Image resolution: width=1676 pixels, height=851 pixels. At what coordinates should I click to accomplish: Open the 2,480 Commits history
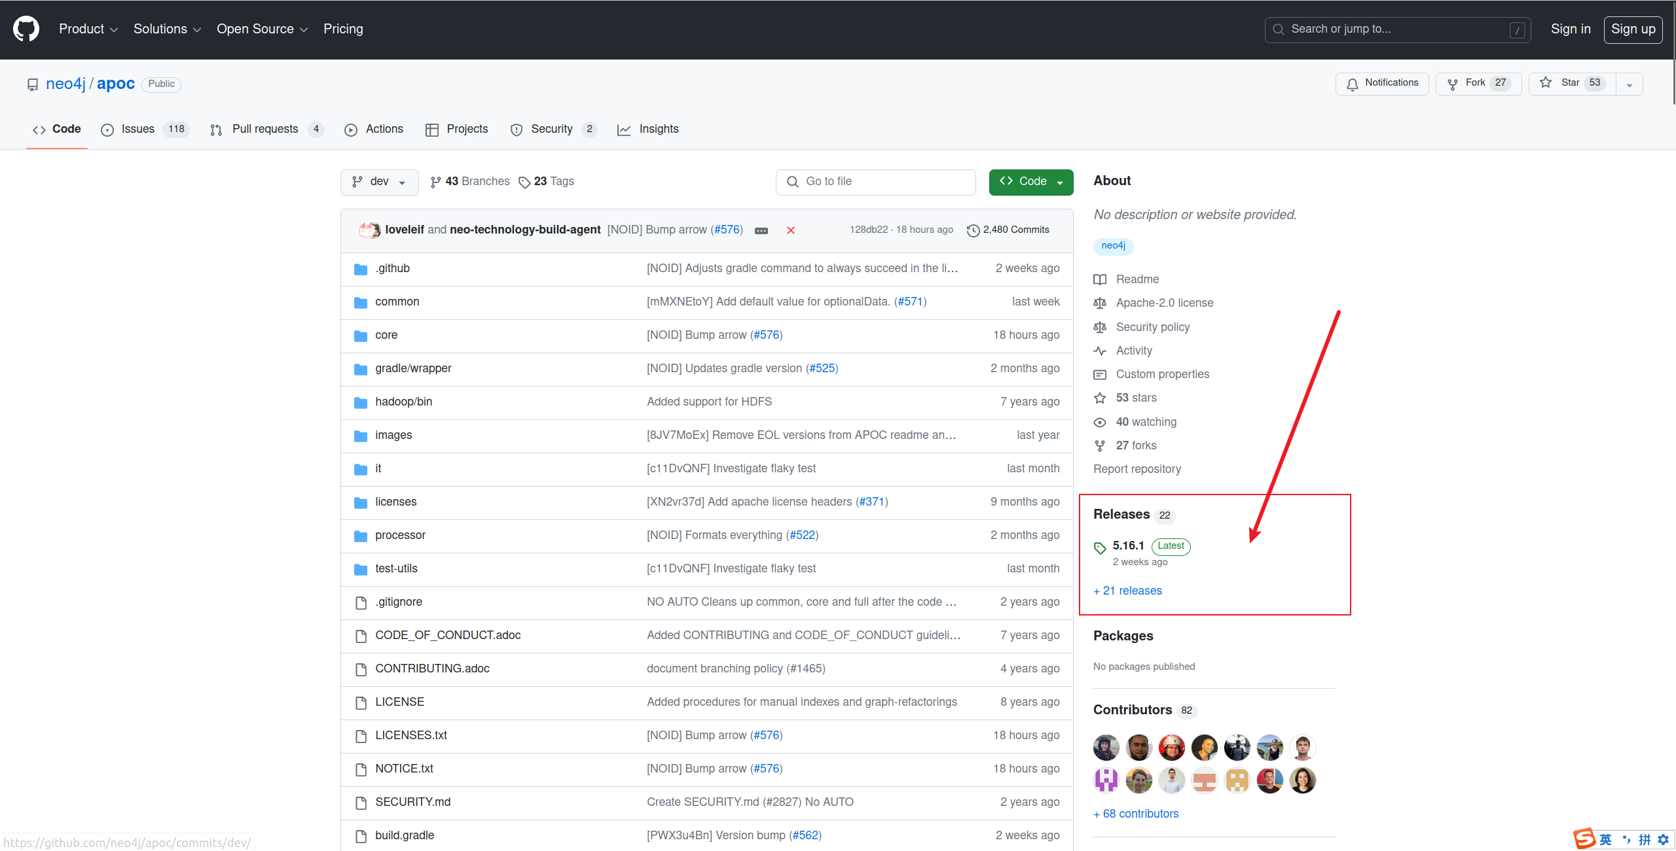point(1008,230)
